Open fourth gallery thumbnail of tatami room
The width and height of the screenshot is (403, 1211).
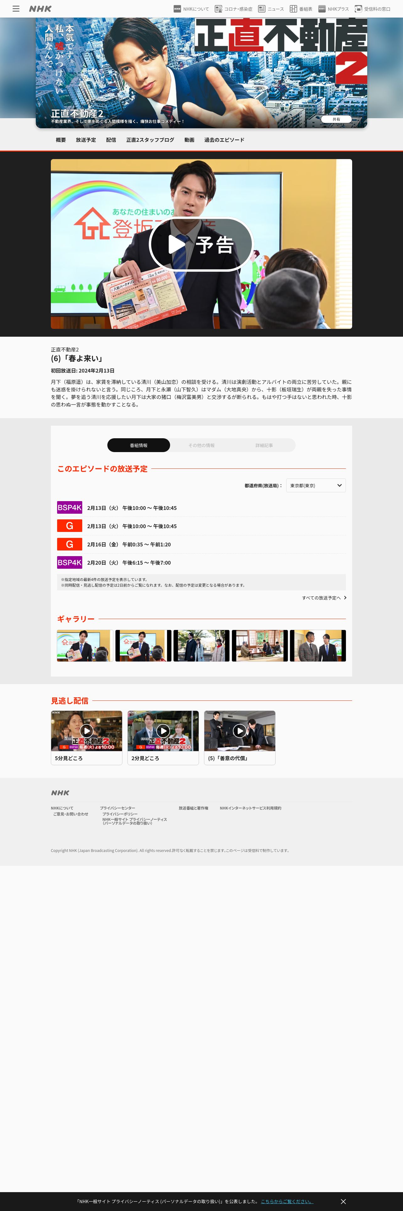point(260,646)
